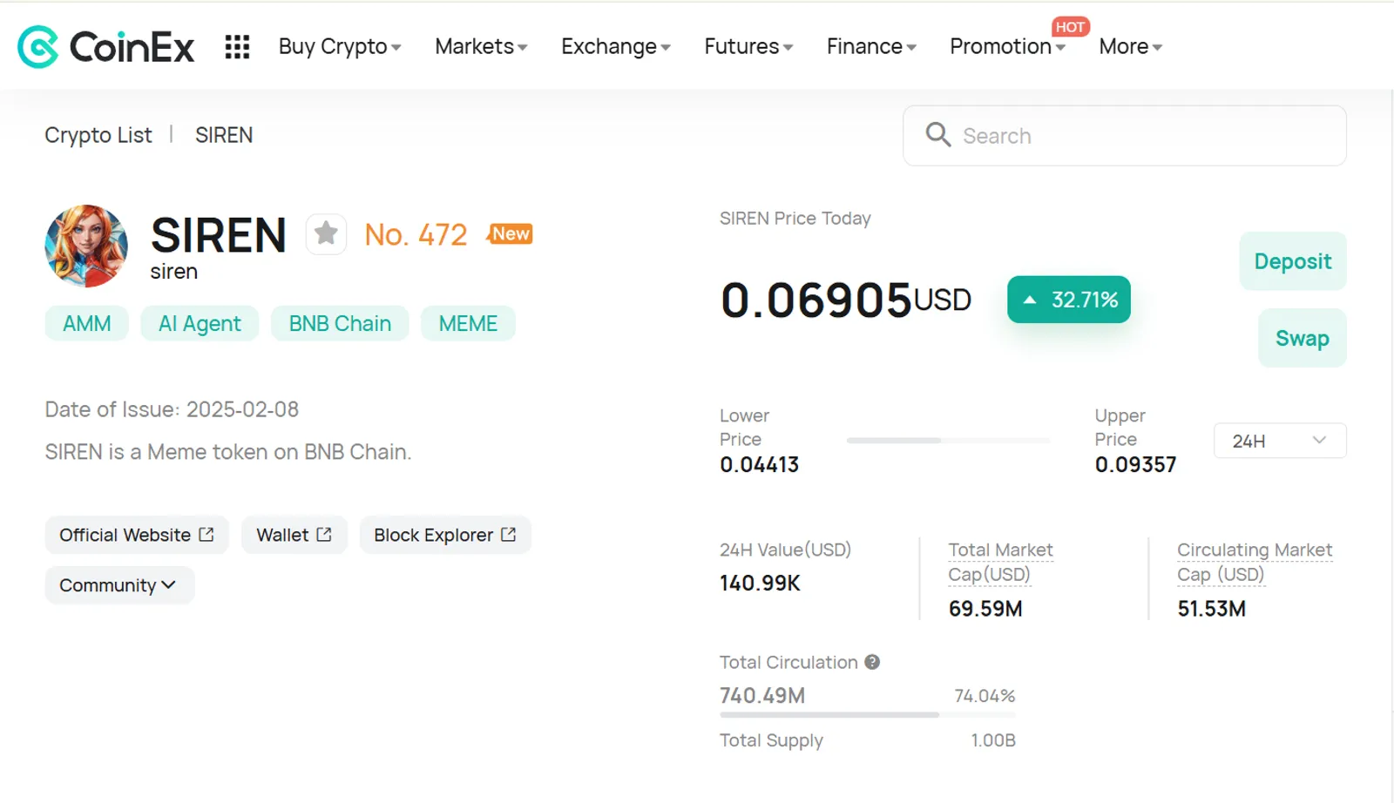Open the Official Website link
This screenshot has height=803, width=1394.
pos(137,535)
